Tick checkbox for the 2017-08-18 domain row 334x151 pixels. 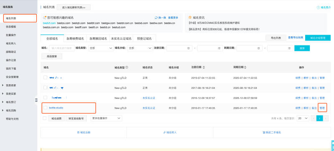(45, 88)
